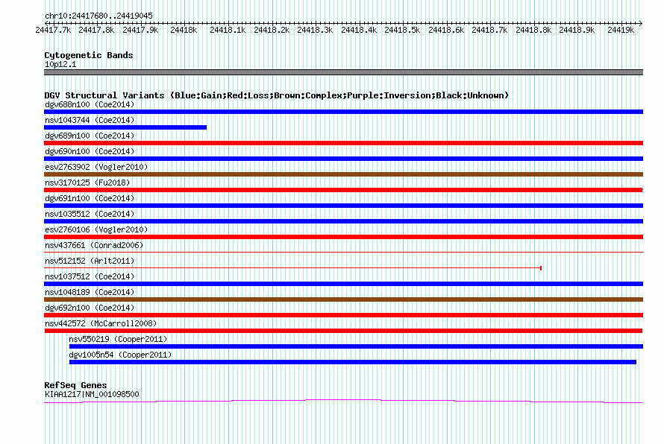The image size is (664, 444).
Task: Click the dgv690n100 (Coe2014) label
Action: (90, 151)
